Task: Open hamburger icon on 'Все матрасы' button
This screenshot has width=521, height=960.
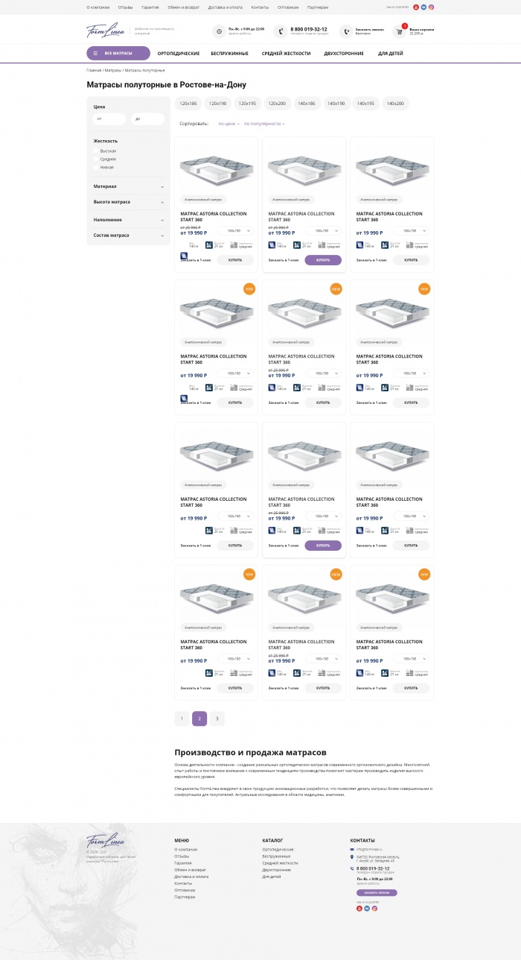Action: [x=95, y=54]
